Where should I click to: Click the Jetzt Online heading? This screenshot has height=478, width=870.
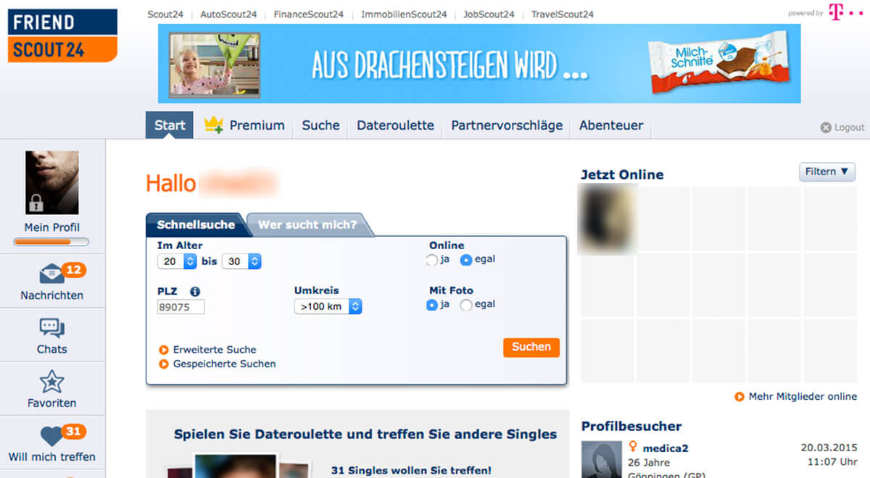(622, 175)
